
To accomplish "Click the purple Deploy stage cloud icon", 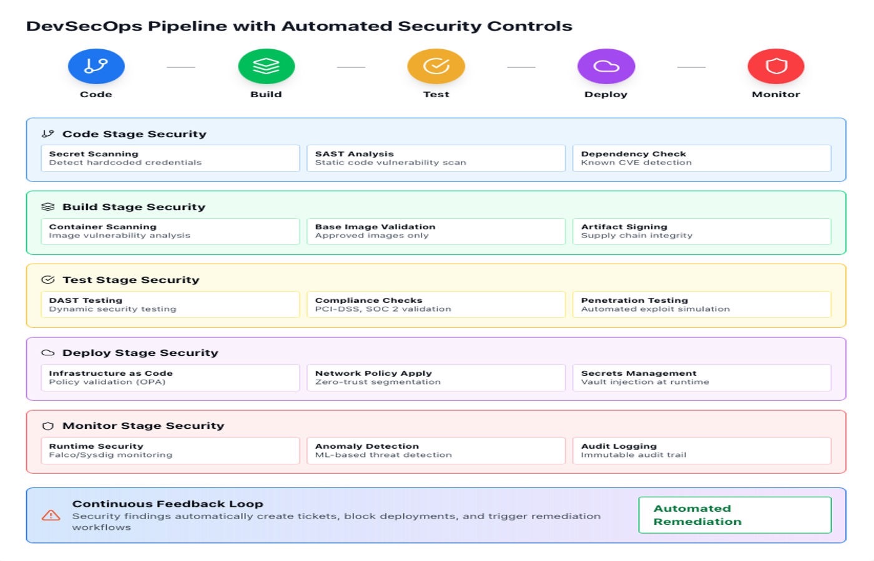I will click(x=606, y=66).
